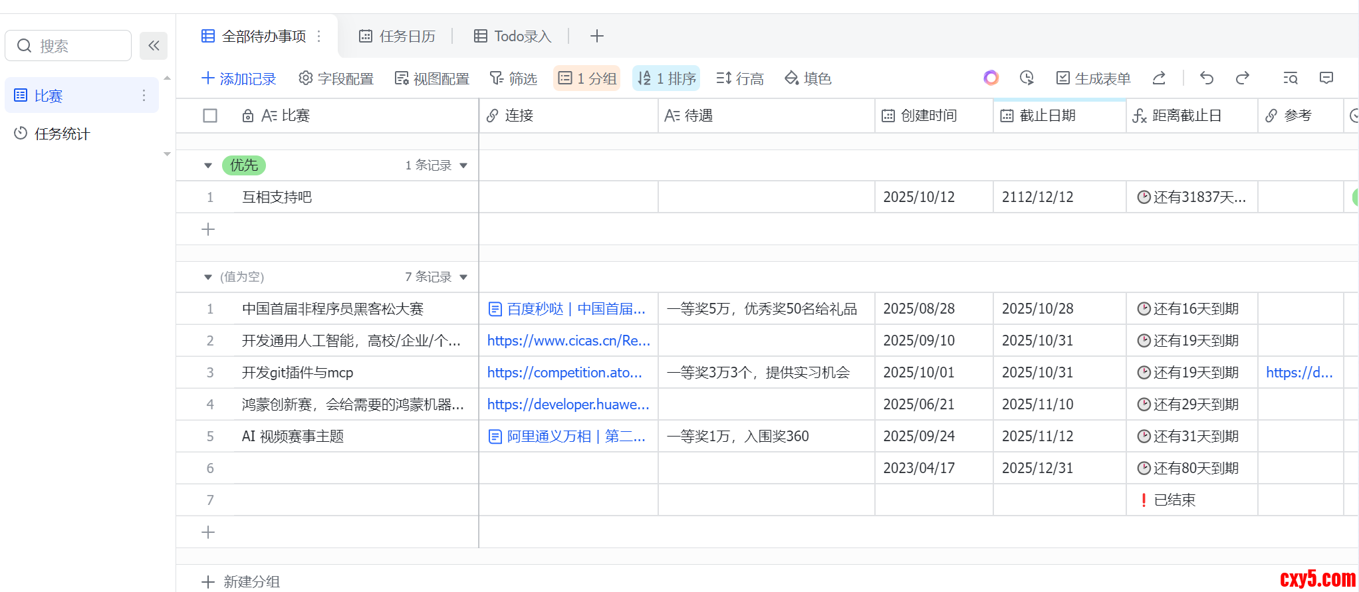The image size is (1359, 592).
Task: Switch to the 任务日历 tab
Action: 397,36
